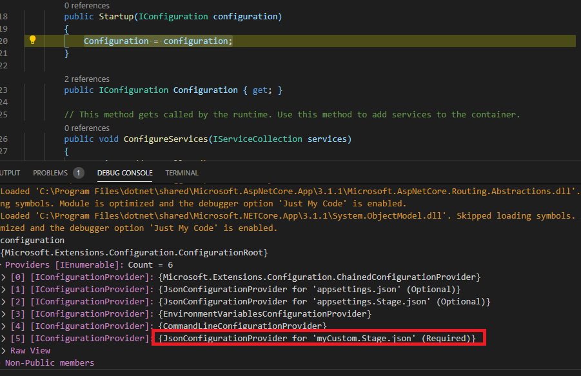The width and height of the screenshot is (581, 376).
Task: Open the DEBUG CONSOLE tab
Action: (124, 172)
